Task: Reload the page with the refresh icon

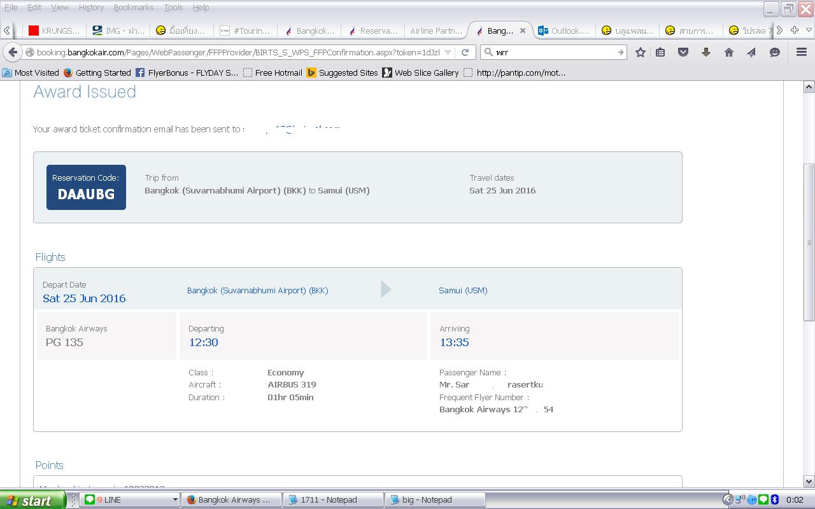Action: (465, 52)
